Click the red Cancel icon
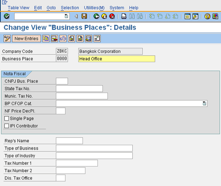The width and height of the screenshot is (221, 186). [112, 16]
